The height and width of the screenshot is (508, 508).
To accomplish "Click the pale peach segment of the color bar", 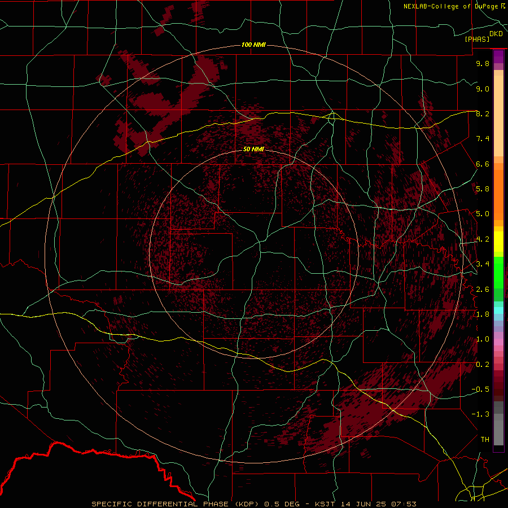I will pos(498,117).
